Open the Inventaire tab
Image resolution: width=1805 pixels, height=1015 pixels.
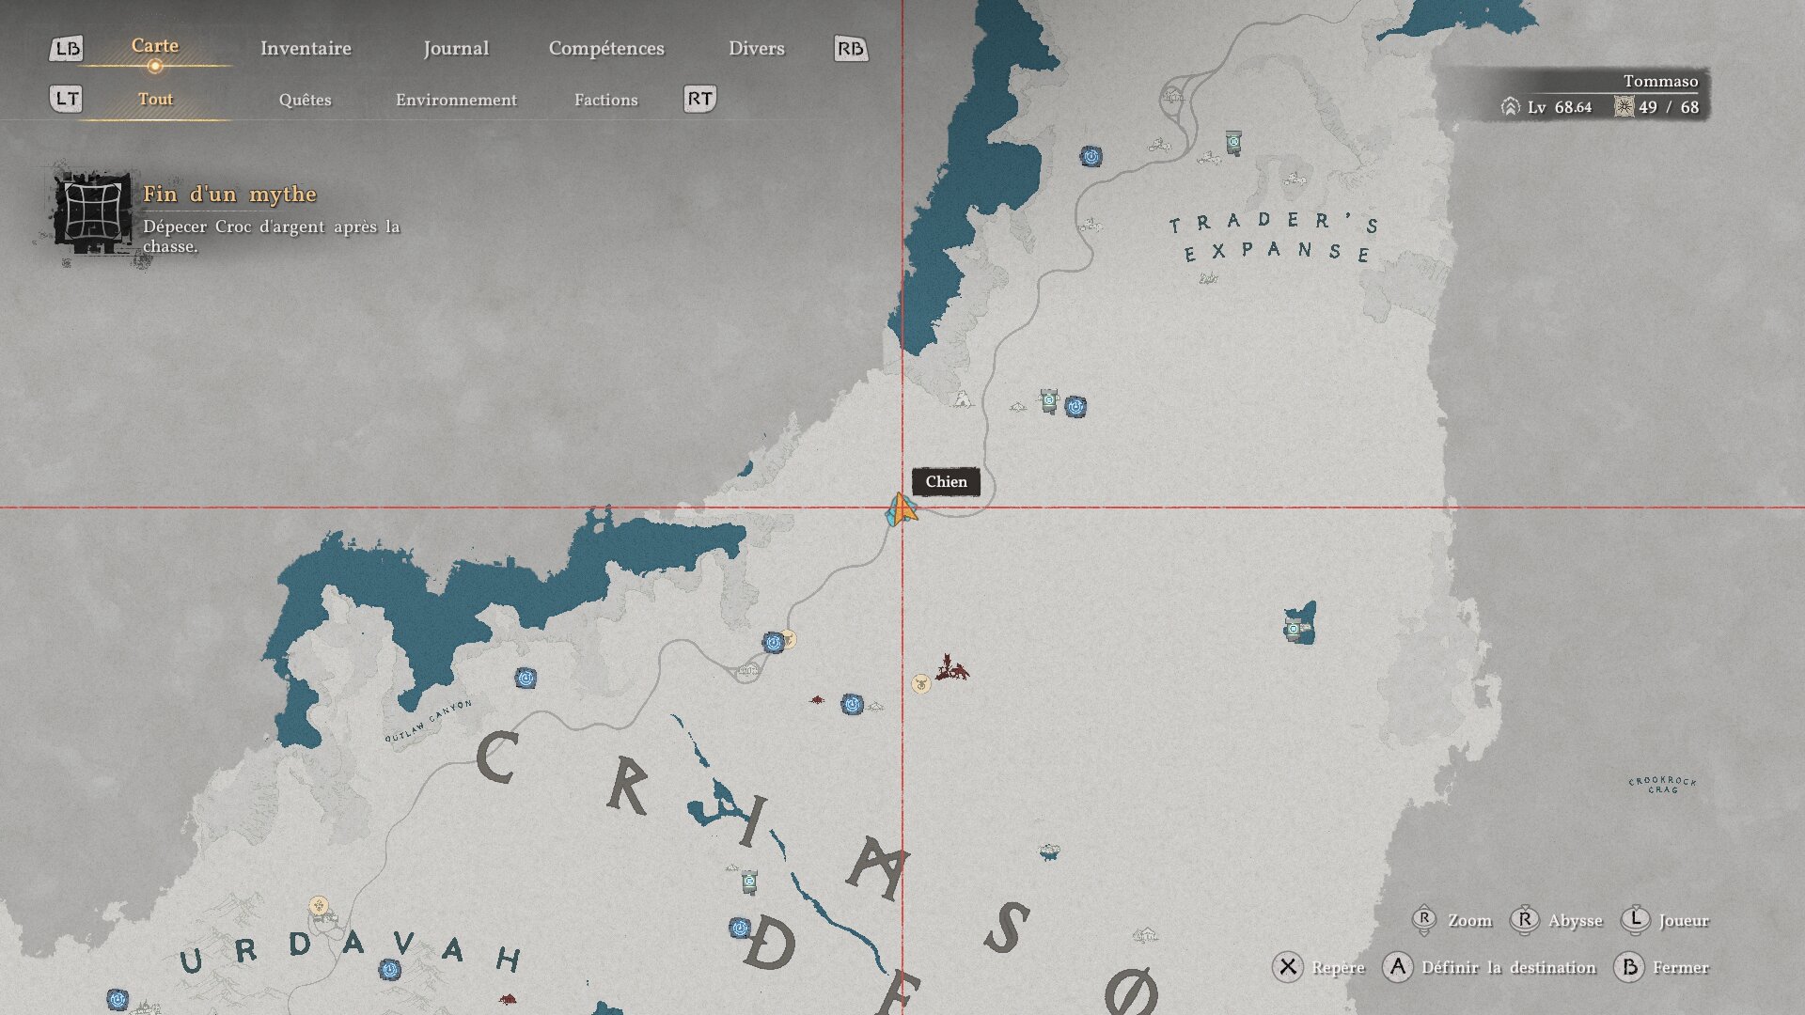point(306,49)
